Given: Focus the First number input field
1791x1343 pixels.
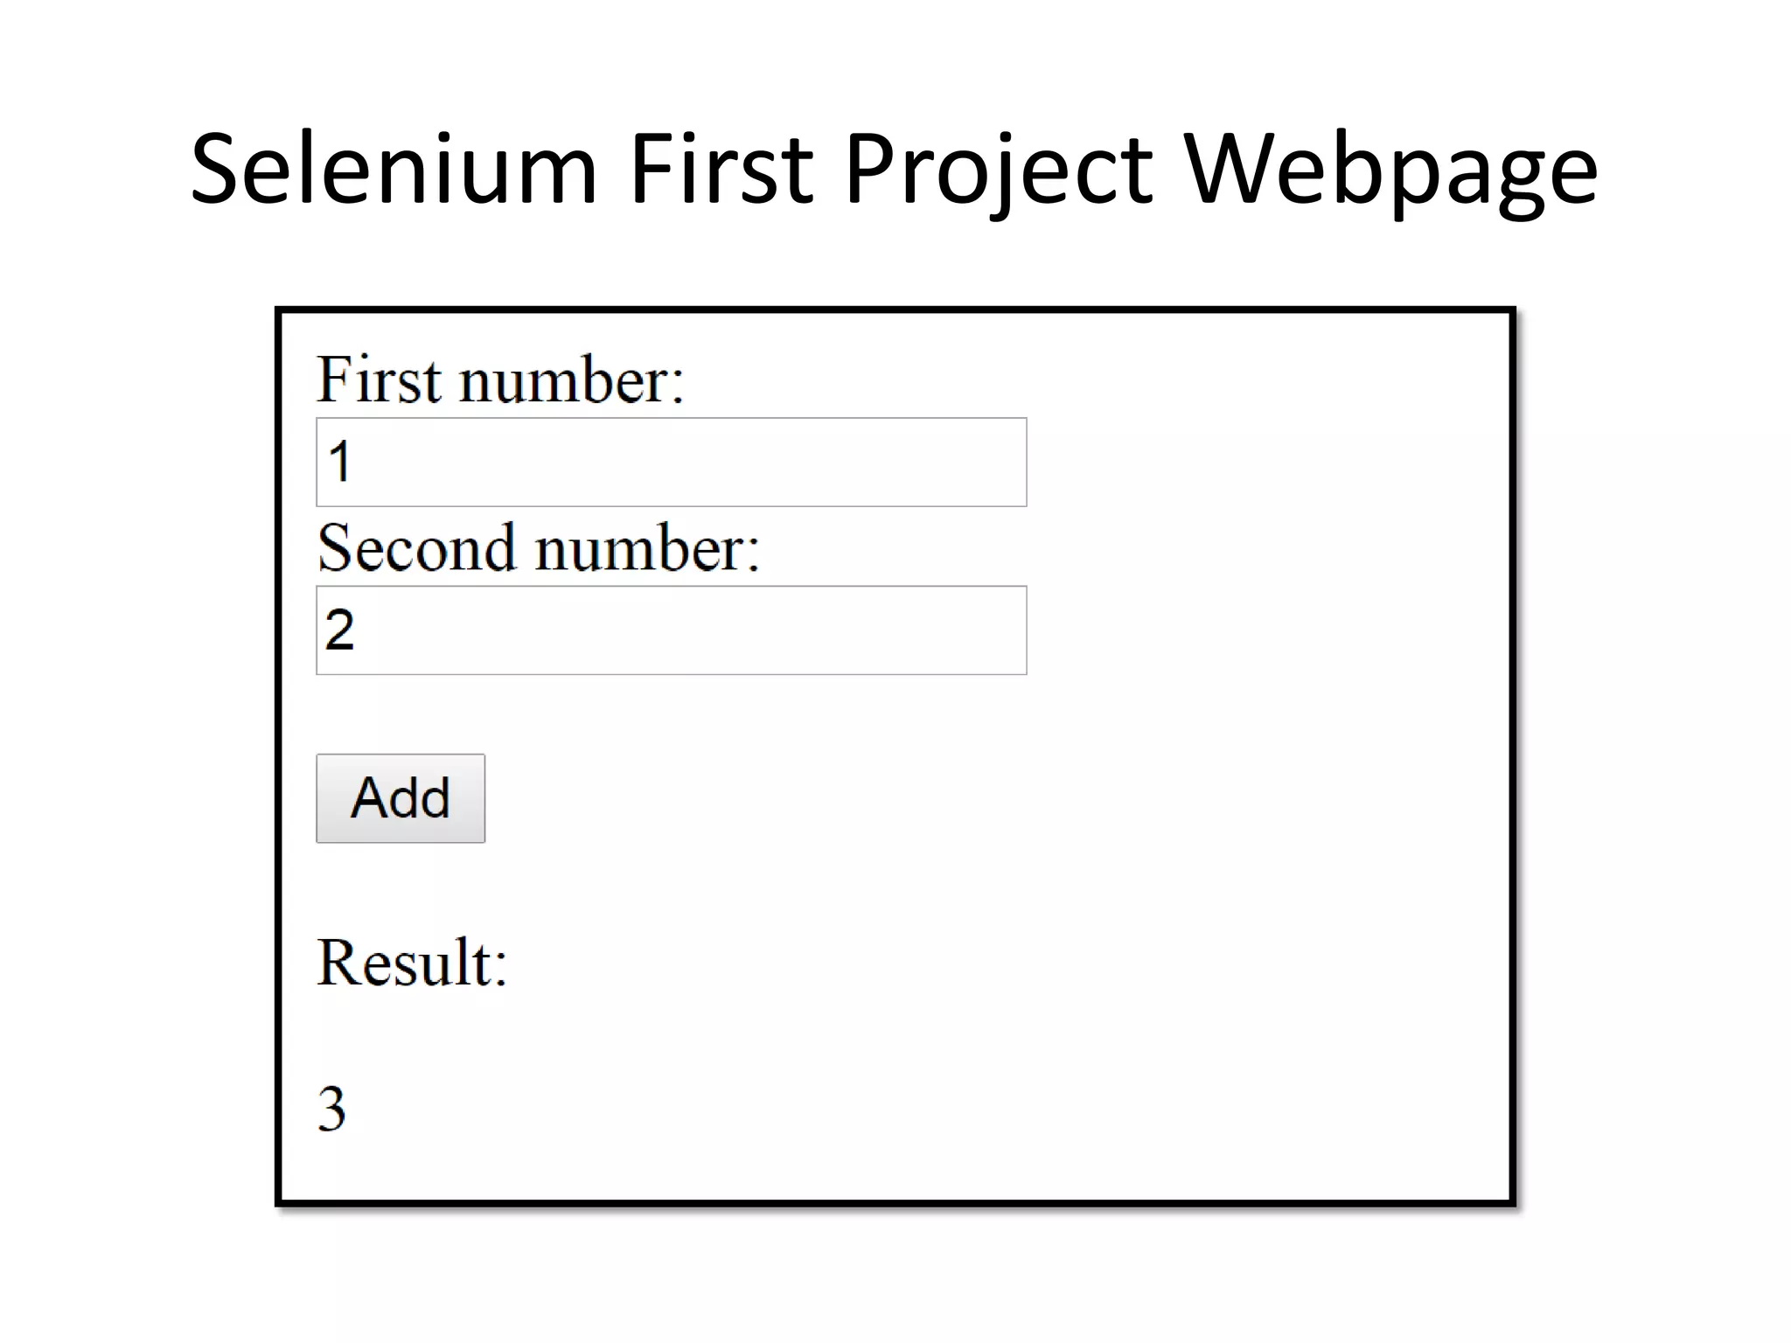Looking at the screenshot, I should click(671, 462).
